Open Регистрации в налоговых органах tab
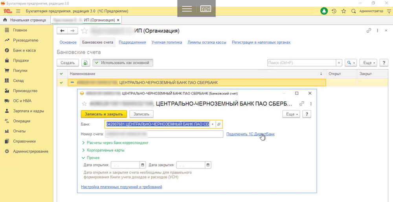The width and height of the screenshot is (393, 202). click(261, 42)
